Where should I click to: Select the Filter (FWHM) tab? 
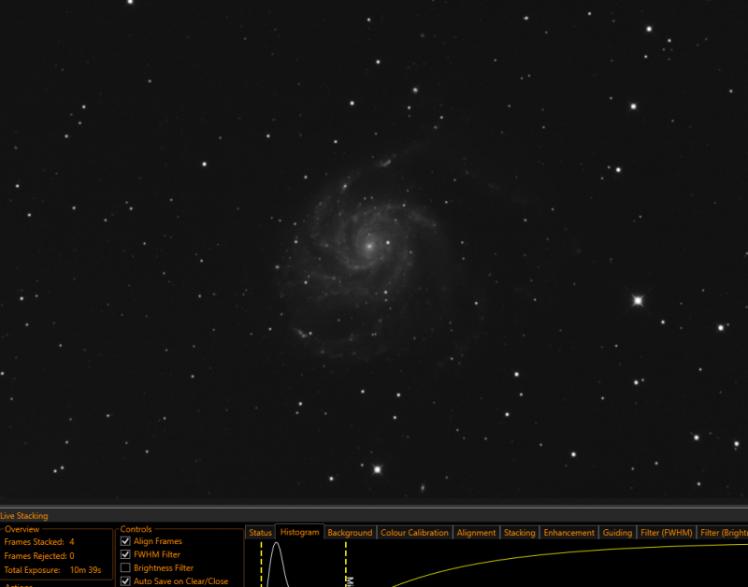click(667, 533)
